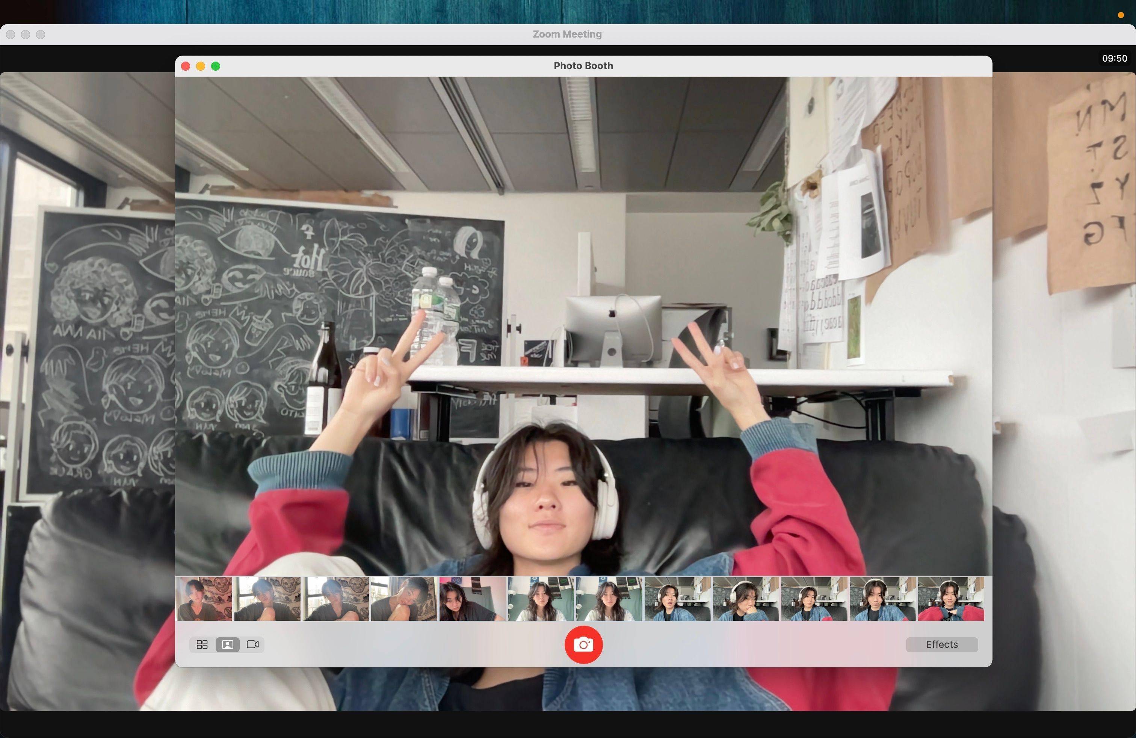
Task: Select single still photo mode
Action: point(228,644)
